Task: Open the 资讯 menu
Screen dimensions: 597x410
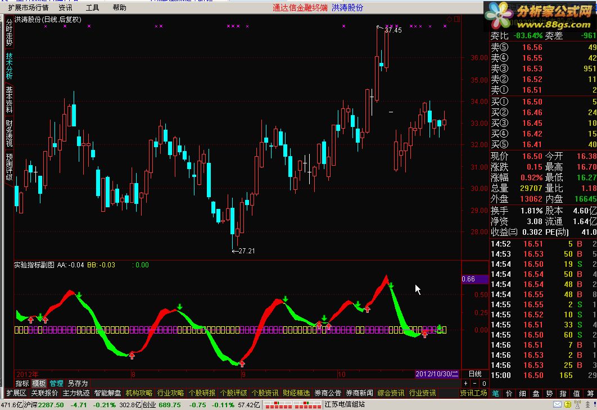Action: coord(65,8)
